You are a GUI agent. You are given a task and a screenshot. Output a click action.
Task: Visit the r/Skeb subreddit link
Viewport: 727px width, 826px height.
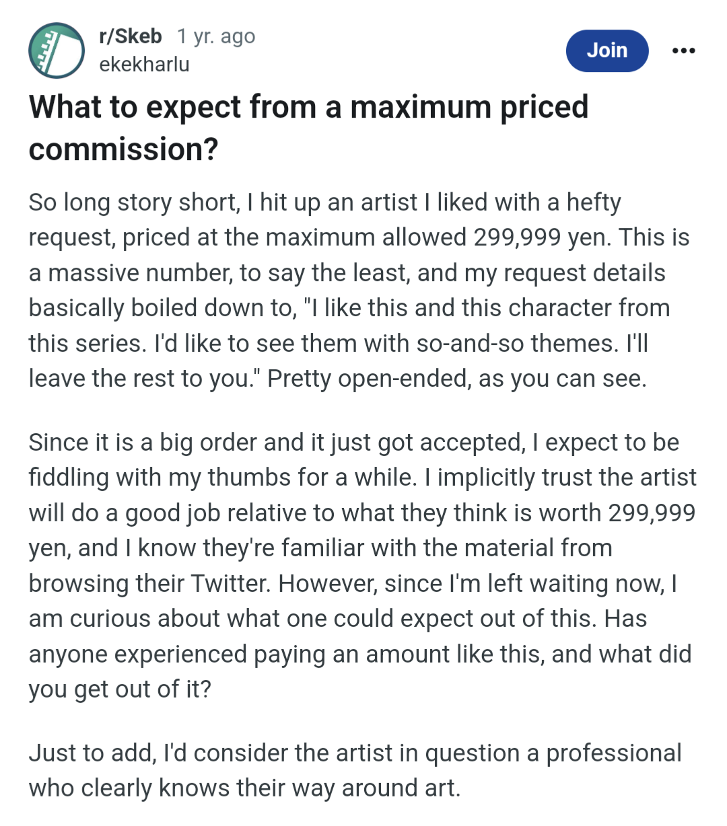tap(131, 36)
